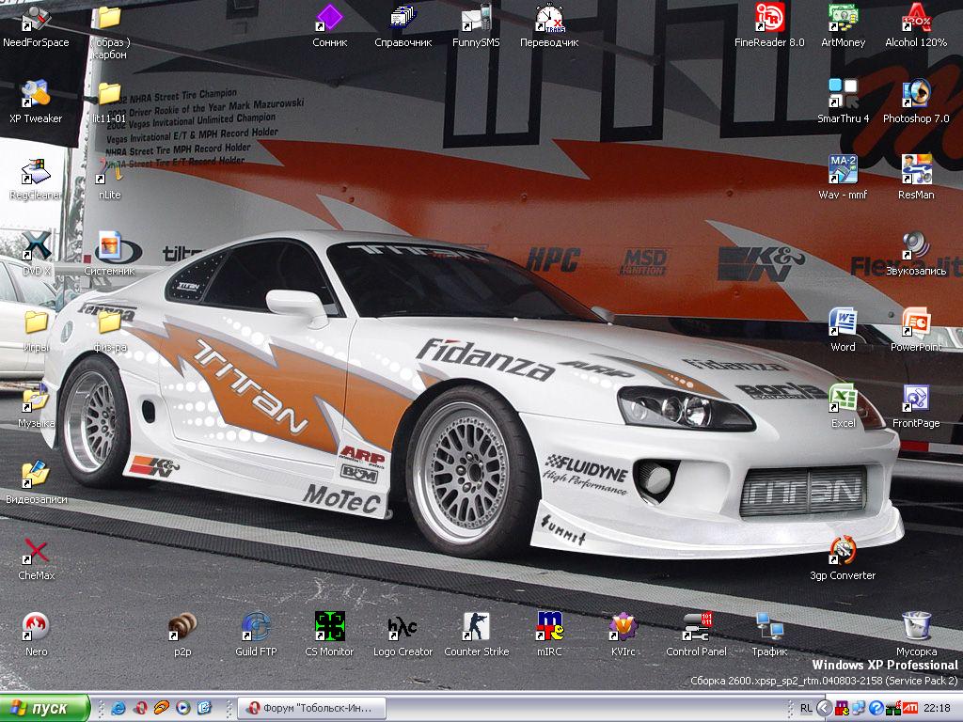Click the orange Quick Launch icon

(162, 709)
